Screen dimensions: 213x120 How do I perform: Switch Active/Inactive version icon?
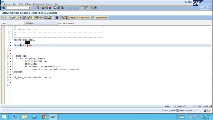tap(17, 18)
